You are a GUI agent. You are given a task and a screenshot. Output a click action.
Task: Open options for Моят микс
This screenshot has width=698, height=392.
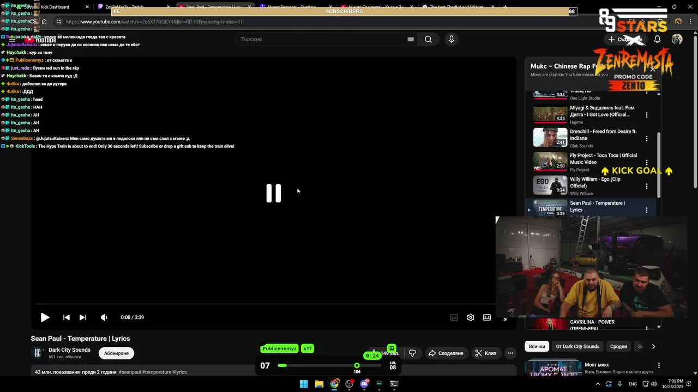(659, 365)
